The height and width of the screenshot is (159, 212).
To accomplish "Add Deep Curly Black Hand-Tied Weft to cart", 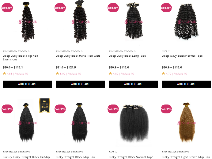I will point(80,84).
